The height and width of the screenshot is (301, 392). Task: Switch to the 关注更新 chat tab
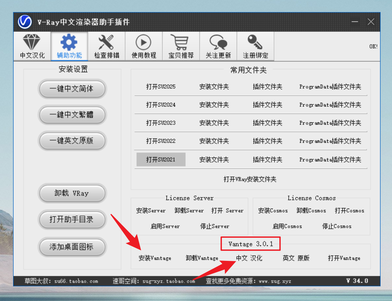click(218, 46)
